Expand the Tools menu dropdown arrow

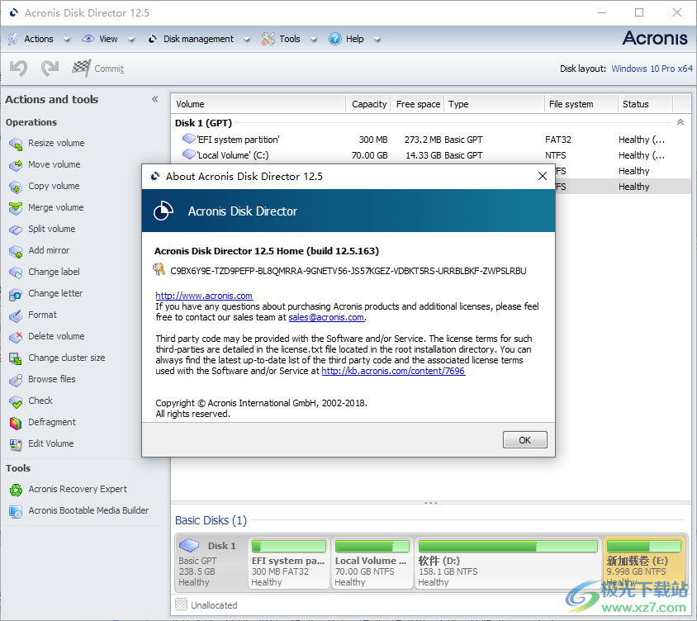click(x=313, y=40)
